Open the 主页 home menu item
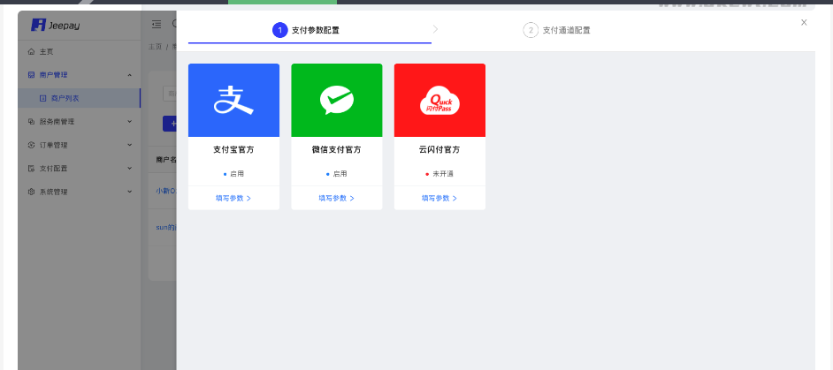Viewport: 833px width, 370px height. [x=80, y=51]
